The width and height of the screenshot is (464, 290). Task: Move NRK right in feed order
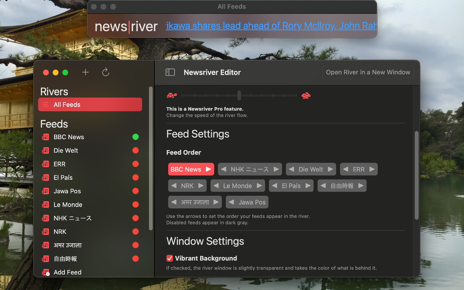[201, 186]
